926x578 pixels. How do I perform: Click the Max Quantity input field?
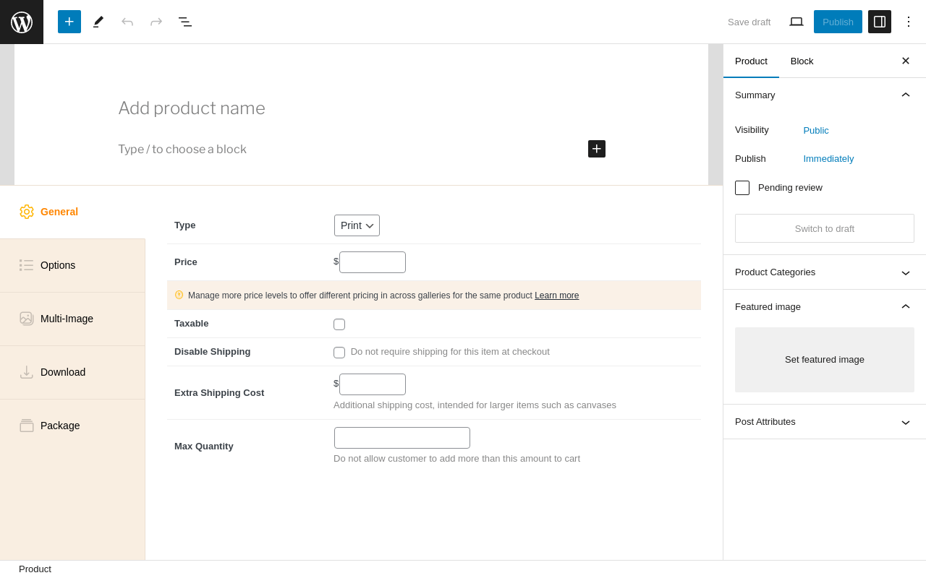[x=402, y=438]
